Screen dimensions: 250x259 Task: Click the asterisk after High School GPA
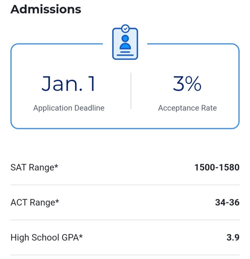click(x=81, y=236)
